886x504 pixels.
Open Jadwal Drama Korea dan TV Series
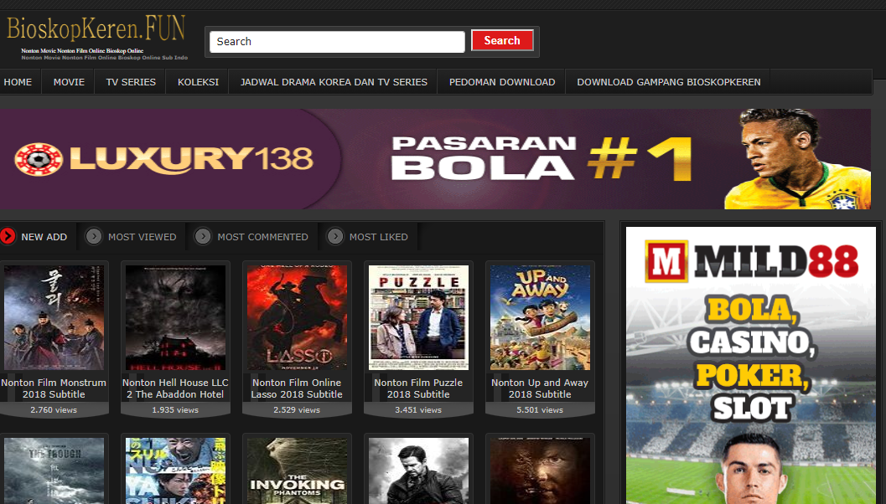334,82
